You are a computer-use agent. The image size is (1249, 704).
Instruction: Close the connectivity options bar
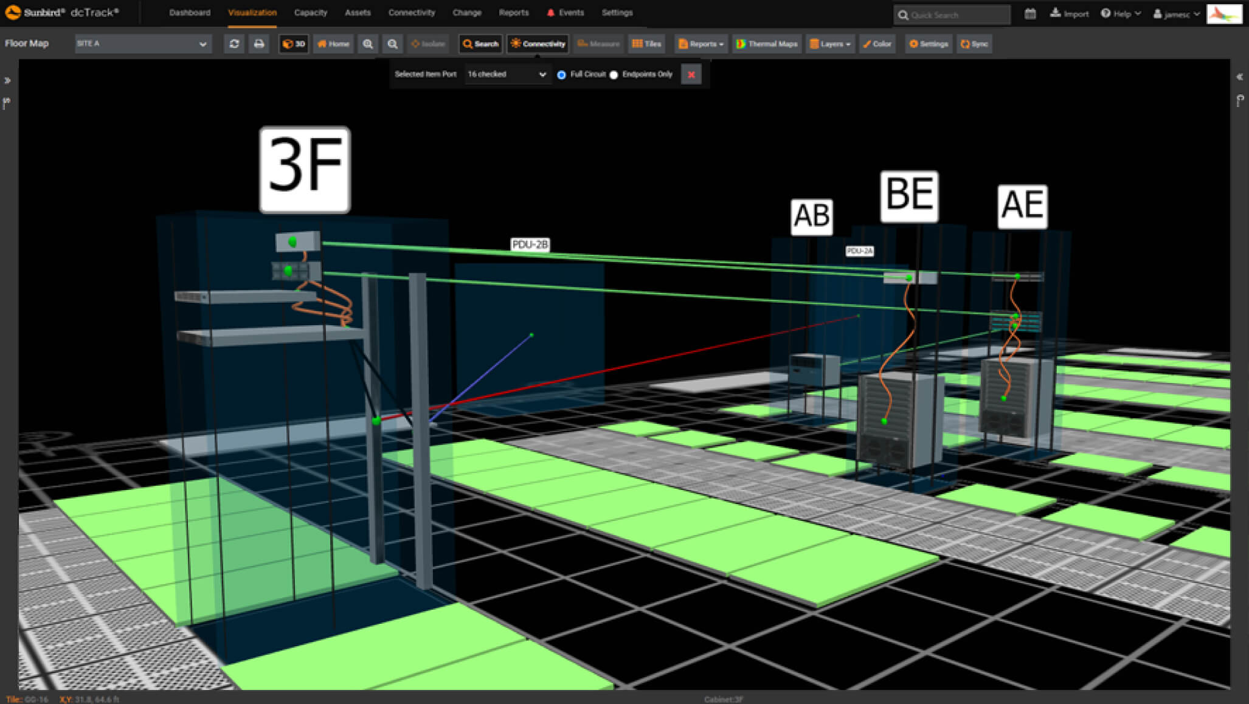tap(691, 75)
